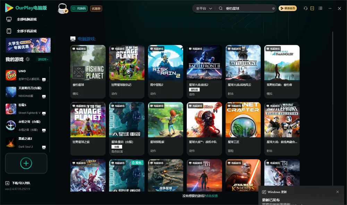Select 天涯明月刀(台服) in my games
The image size is (347, 205).
tap(26, 92)
